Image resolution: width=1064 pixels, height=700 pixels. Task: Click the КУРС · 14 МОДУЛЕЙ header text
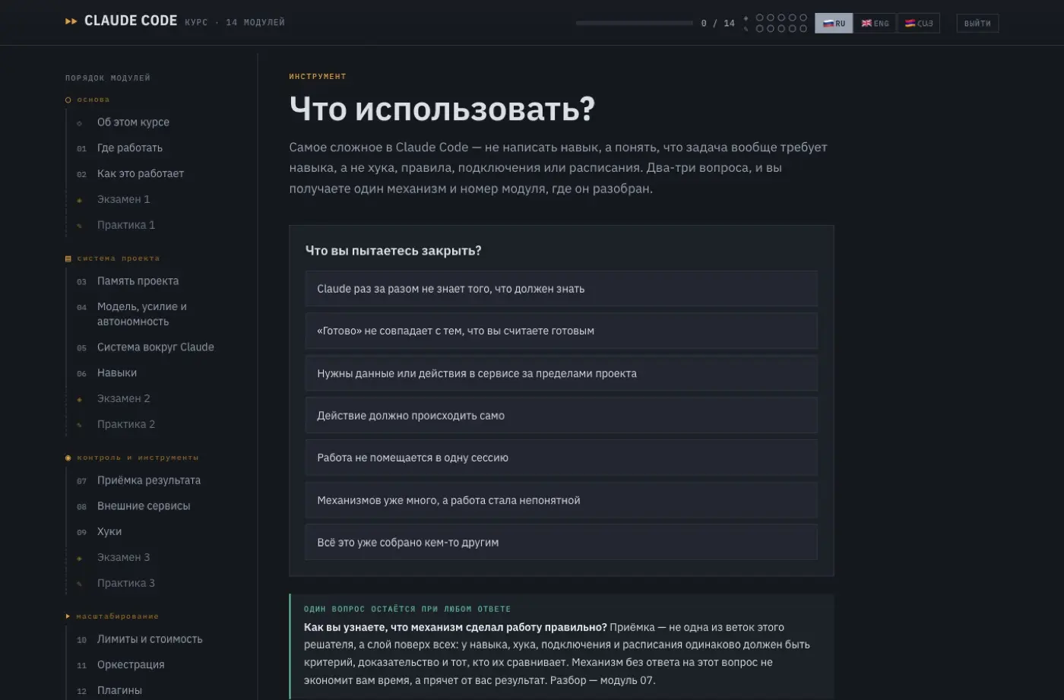coord(235,23)
